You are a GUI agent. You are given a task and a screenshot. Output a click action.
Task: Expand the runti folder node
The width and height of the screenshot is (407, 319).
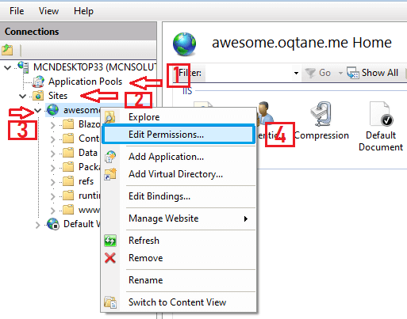pos(53,196)
